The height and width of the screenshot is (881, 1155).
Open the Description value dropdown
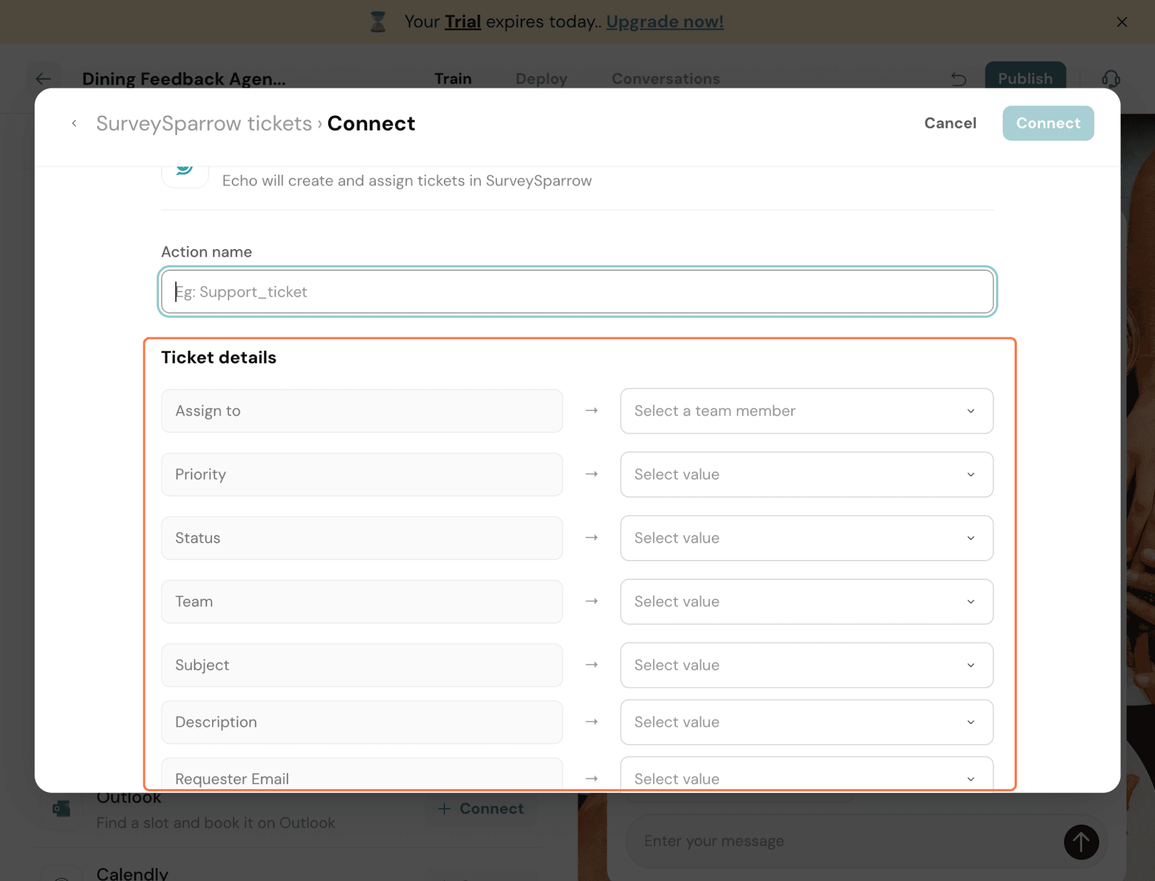coord(806,722)
